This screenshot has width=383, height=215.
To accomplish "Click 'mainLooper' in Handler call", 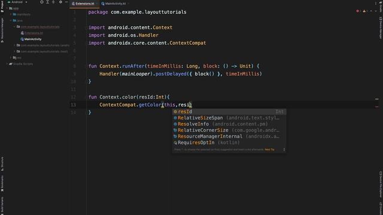I will click(136, 74).
